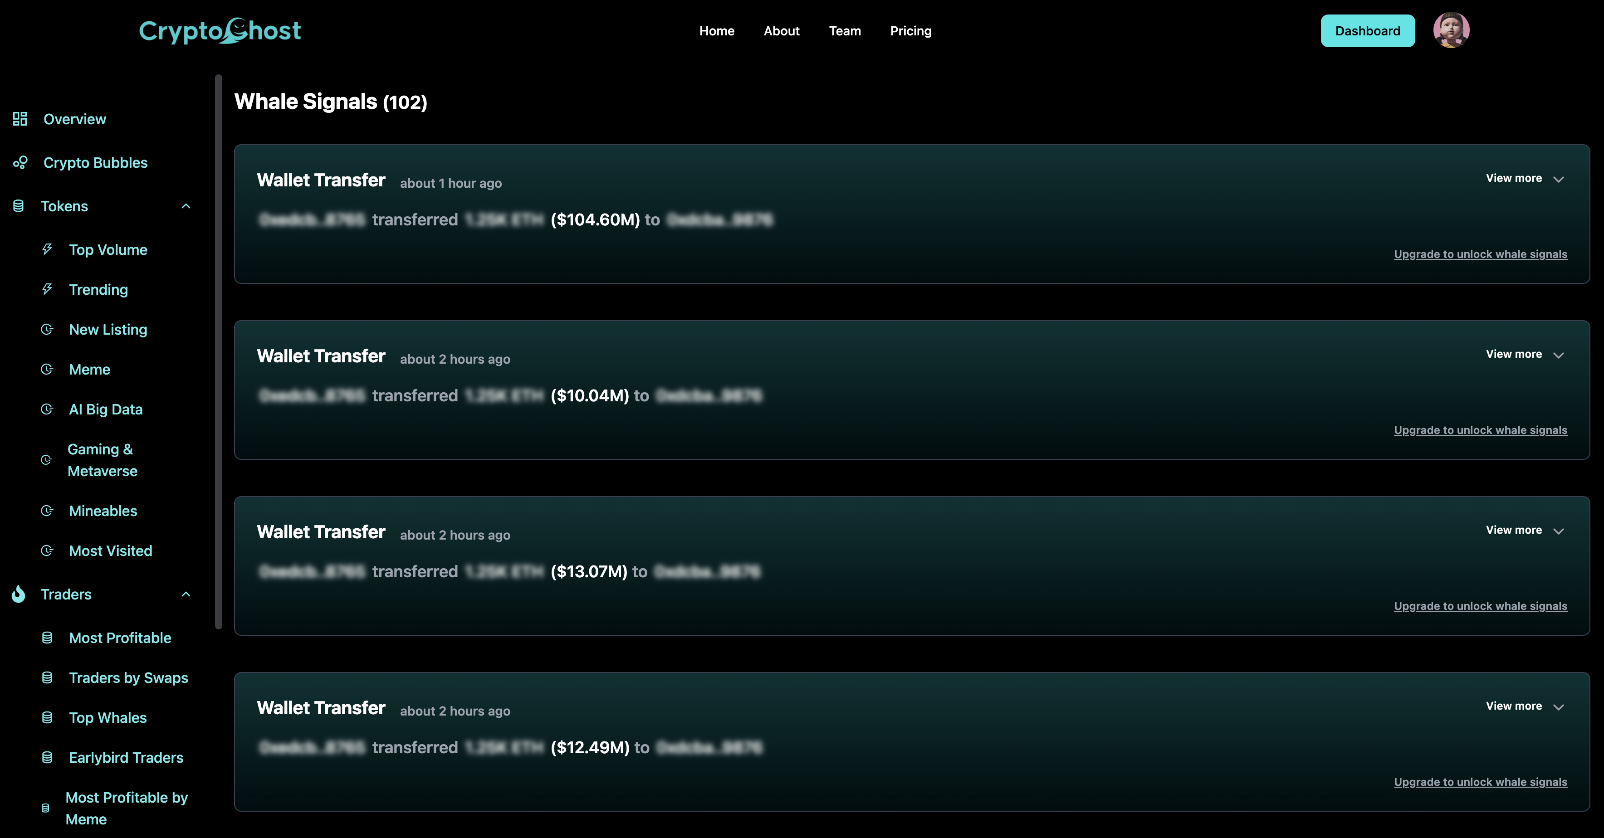Select Meme under Tokens
This screenshot has width=1604, height=838.
pyautogui.click(x=90, y=369)
